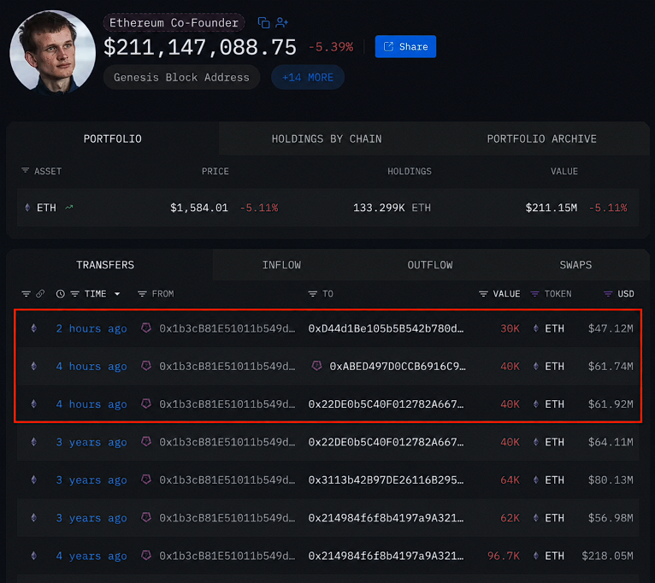This screenshot has height=583, width=655.
Task: Click the ETH trend chart icon
Action: [69, 207]
